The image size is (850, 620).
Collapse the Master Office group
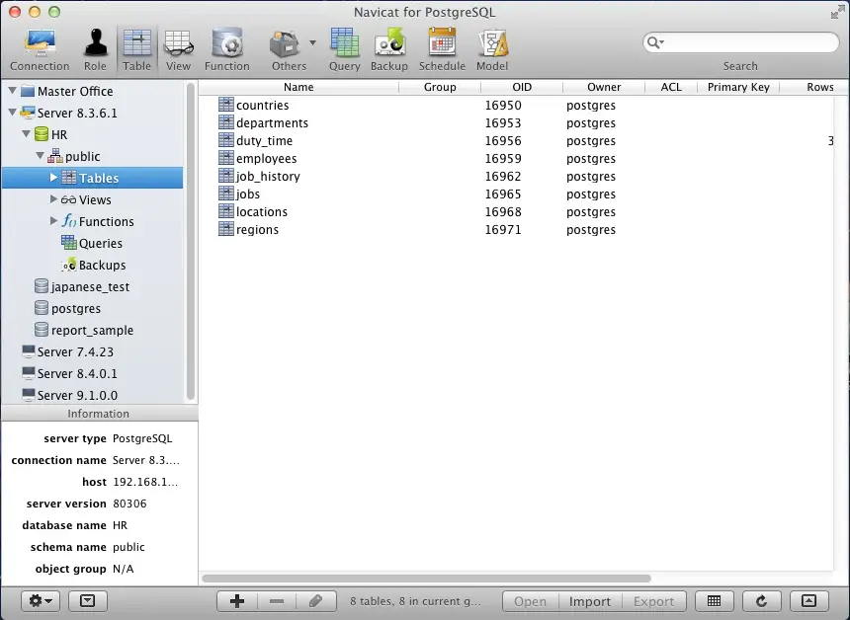pyautogui.click(x=13, y=91)
